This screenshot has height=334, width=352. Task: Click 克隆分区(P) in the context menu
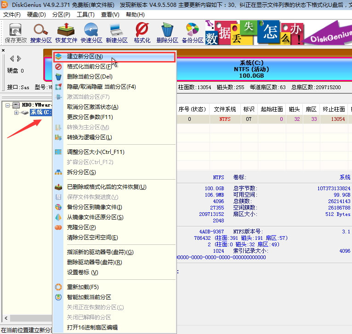(81, 227)
